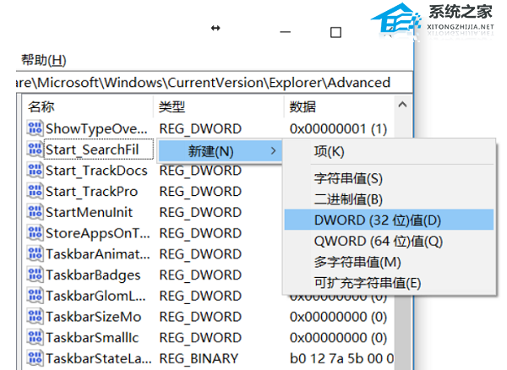Viewport: 507px width, 370px height.
Task: Click the REG_DWORD type of StoreAppsOnT...
Action: click(200, 233)
